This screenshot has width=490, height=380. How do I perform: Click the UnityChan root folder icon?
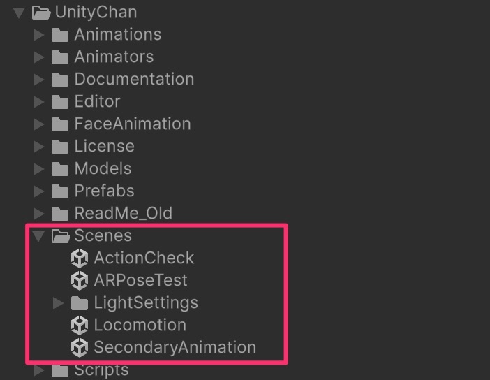[41, 13]
